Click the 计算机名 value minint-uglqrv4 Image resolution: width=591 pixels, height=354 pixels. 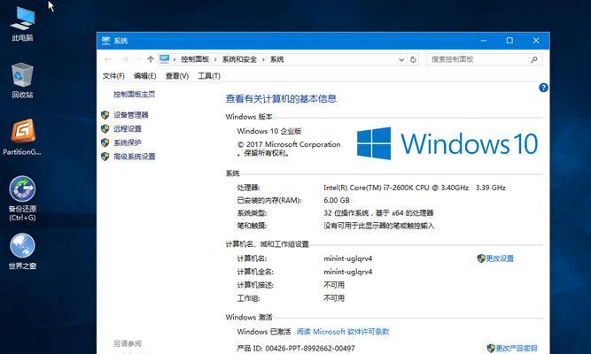pyautogui.click(x=348, y=258)
